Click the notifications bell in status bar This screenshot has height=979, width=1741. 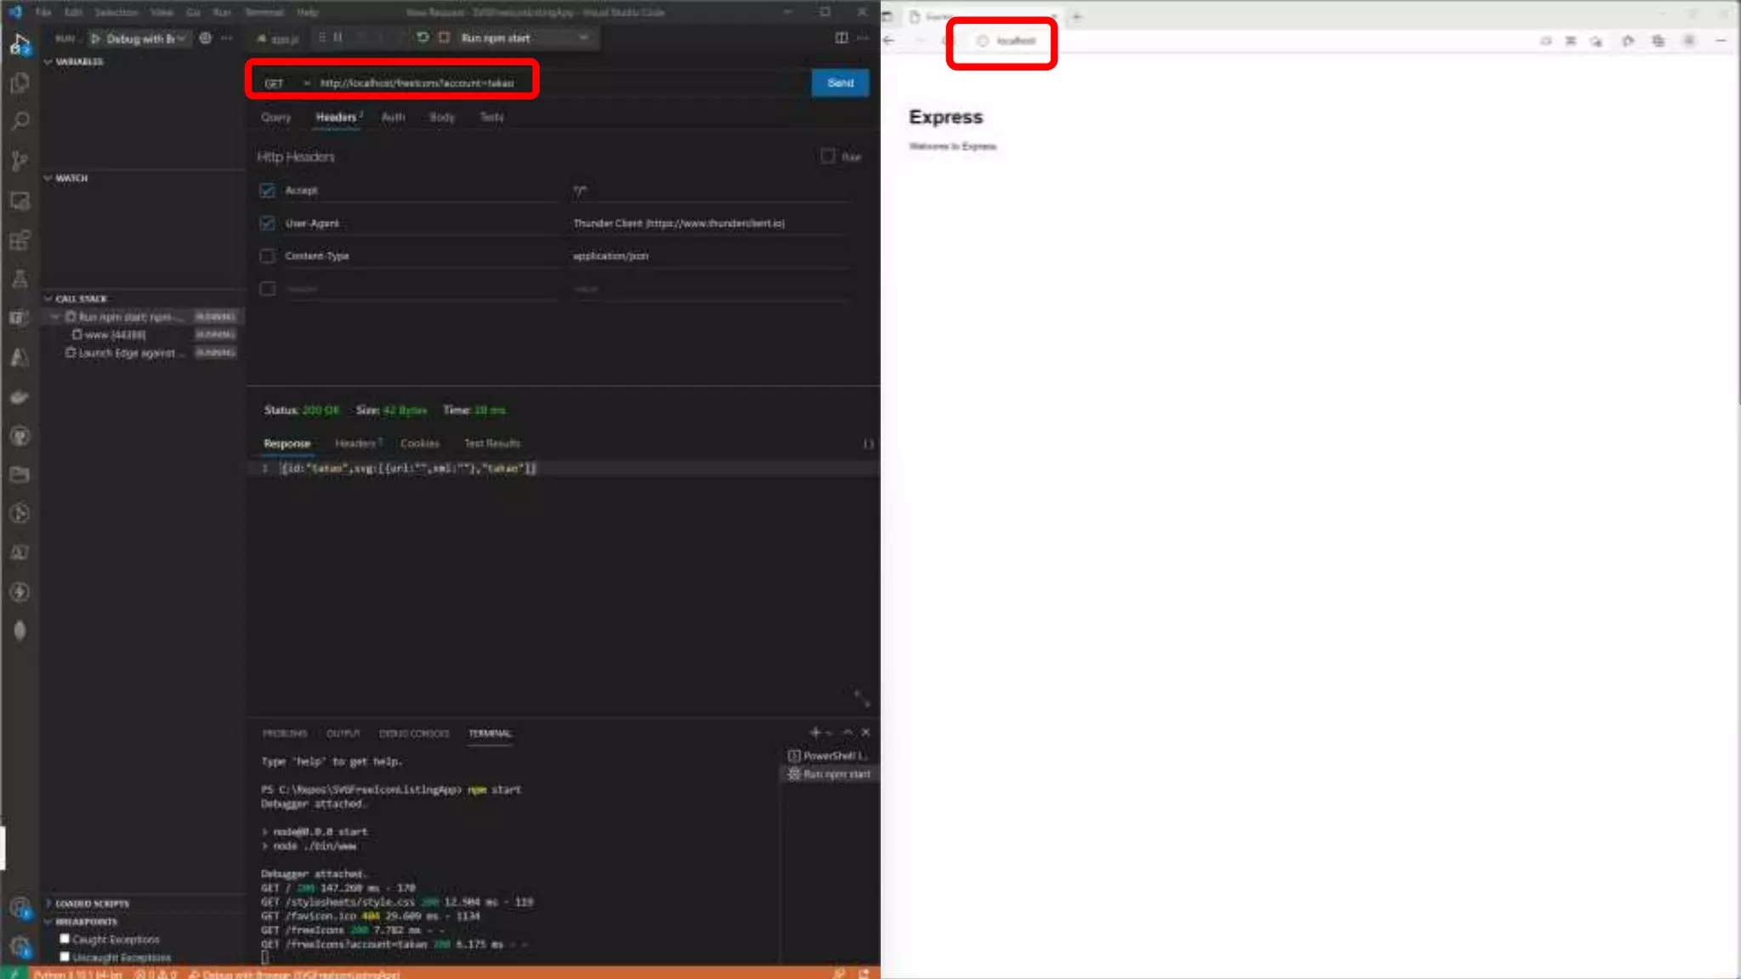pyautogui.click(x=864, y=973)
